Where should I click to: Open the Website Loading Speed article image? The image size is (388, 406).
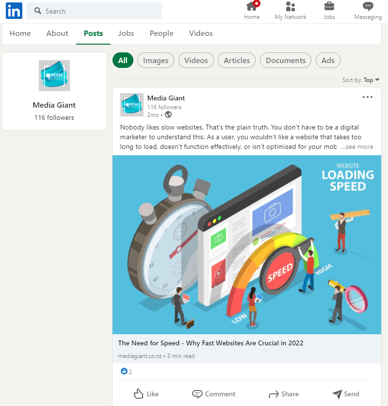coord(247,244)
